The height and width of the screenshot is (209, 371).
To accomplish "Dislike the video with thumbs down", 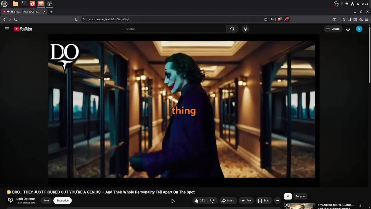I will pyautogui.click(x=212, y=201).
